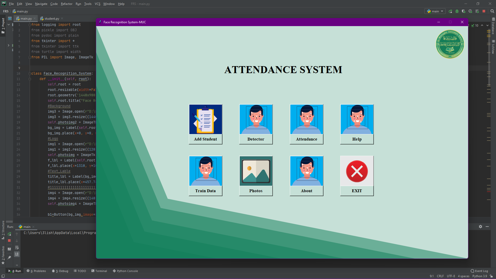Open the Terminal tool window
This screenshot has height=279, width=496.
pos(99,271)
